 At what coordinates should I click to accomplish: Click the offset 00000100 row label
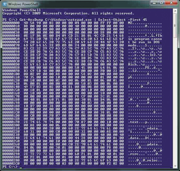[x=11, y=74]
